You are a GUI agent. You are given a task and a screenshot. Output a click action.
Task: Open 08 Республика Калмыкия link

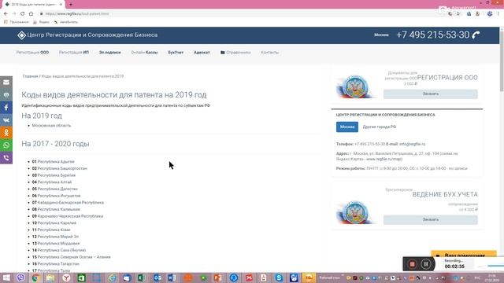(x=56, y=209)
